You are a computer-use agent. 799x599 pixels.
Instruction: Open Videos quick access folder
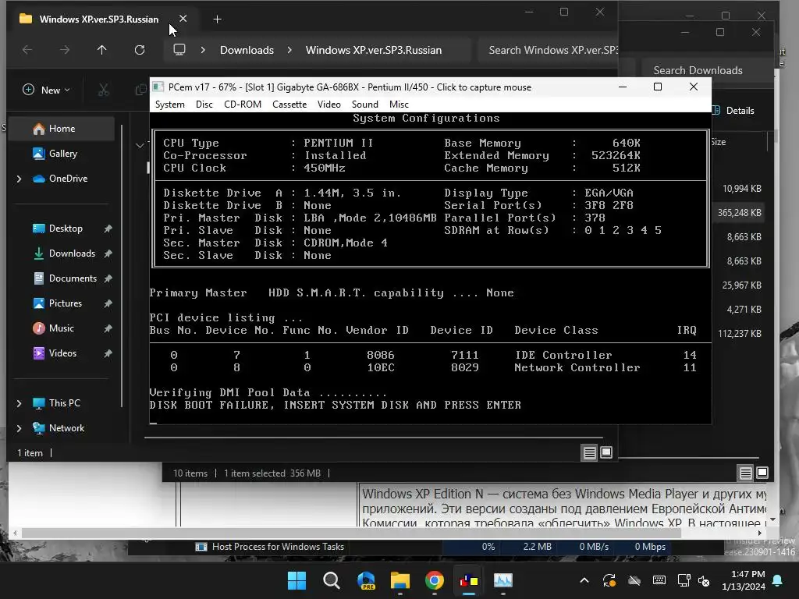[x=62, y=353]
